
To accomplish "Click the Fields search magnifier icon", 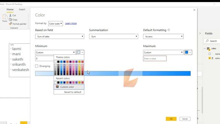I will 207,41.
